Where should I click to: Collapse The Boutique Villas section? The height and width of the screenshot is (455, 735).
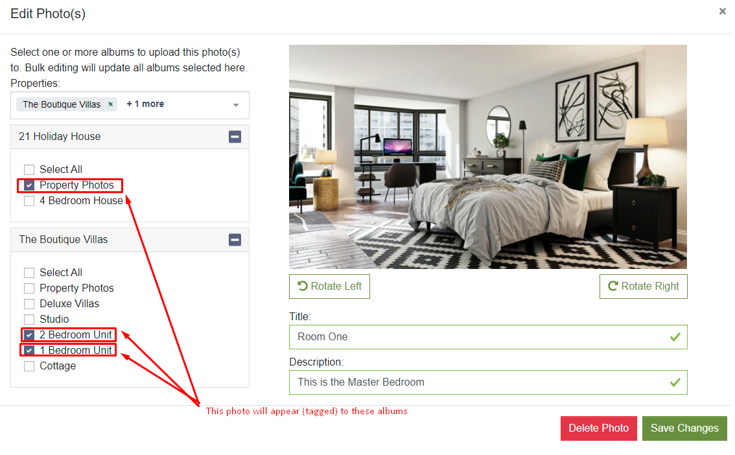click(235, 240)
